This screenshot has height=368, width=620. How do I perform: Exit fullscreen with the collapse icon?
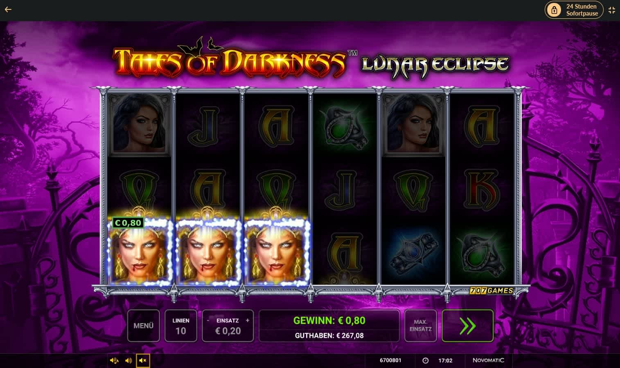612,10
